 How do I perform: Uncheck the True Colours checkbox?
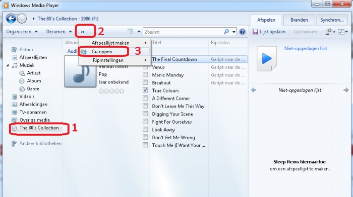[x=145, y=90]
